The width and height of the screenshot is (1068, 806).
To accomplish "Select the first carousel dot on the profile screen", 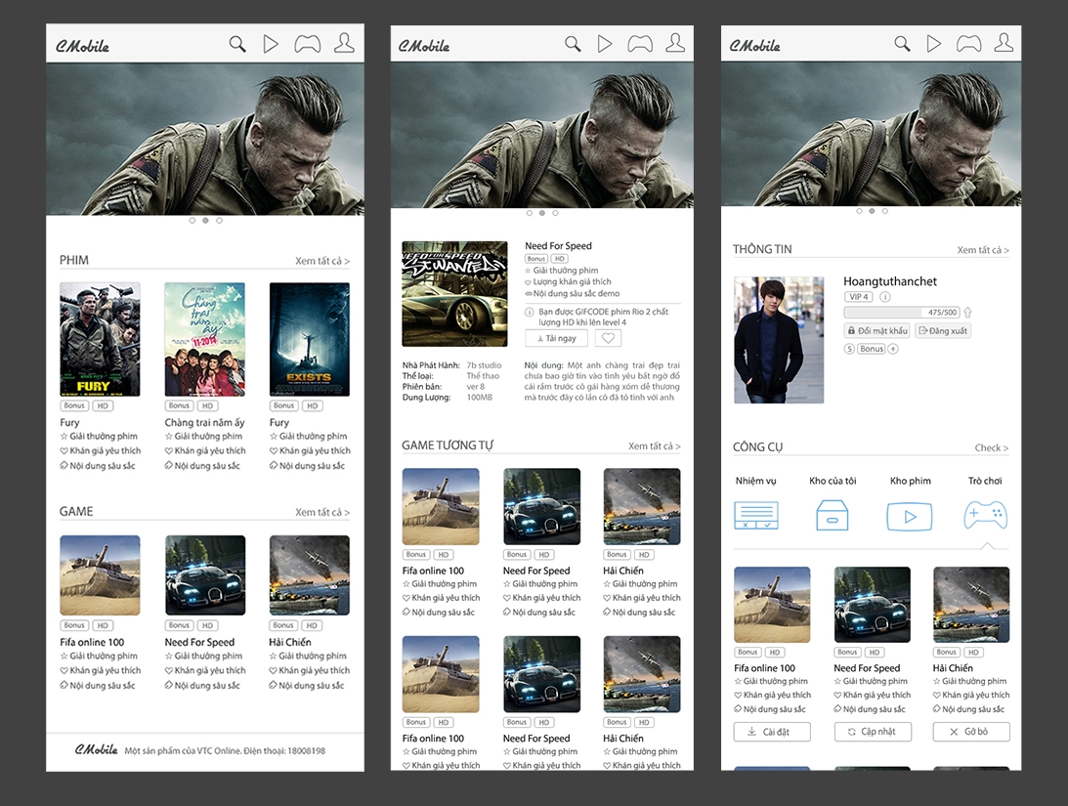I will [859, 211].
